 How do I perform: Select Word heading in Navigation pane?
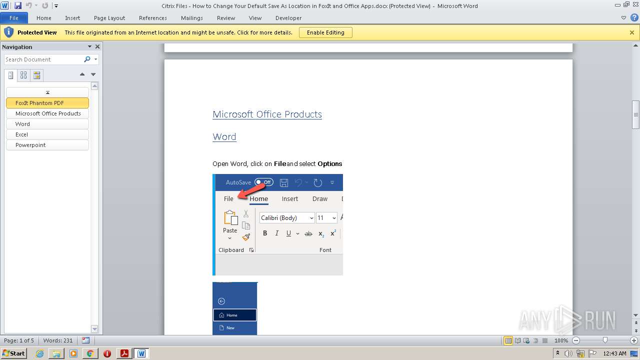point(47,124)
